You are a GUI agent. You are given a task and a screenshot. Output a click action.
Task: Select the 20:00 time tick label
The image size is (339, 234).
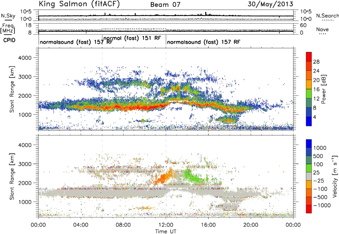[x=250, y=225]
